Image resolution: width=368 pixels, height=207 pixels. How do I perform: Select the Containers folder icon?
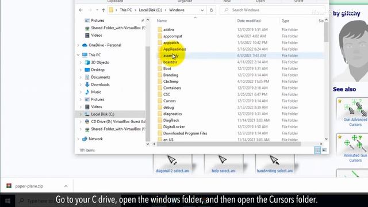click(x=160, y=88)
